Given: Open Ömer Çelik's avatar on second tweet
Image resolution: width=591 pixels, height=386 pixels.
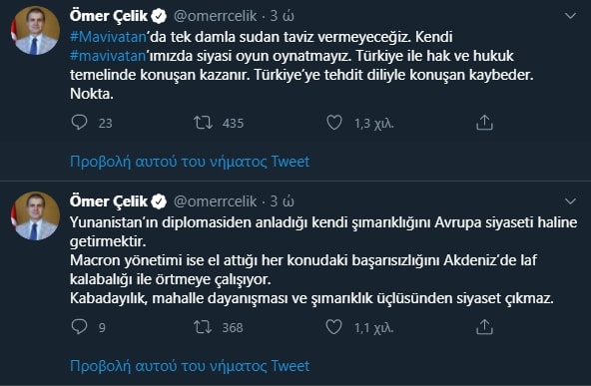Looking at the screenshot, I should pyautogui.click(x=35, y=215).
